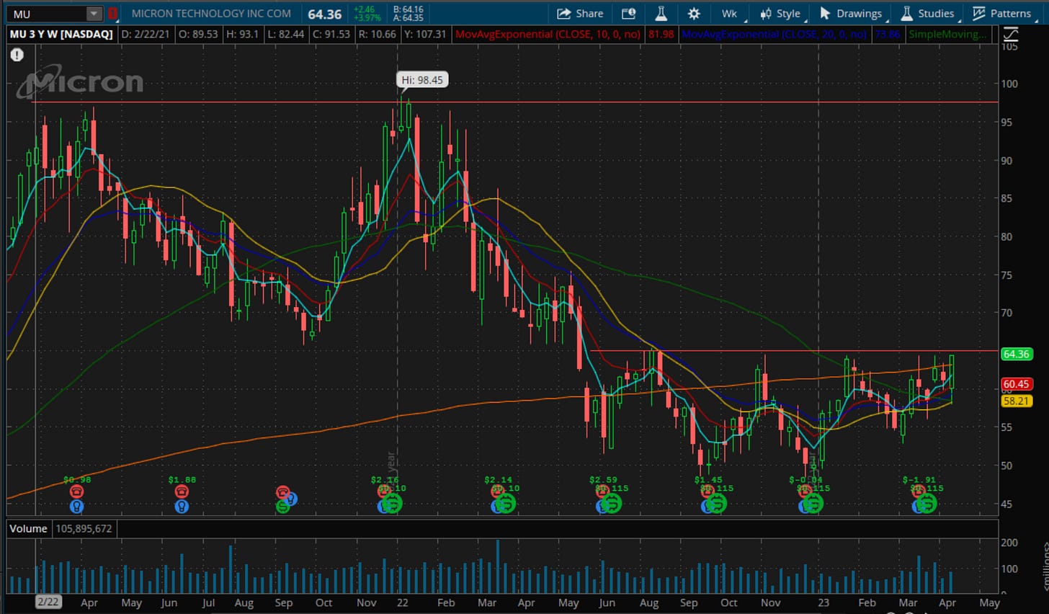Viewport: 1049px width, 614px height.
Task: Click the red 60.45 price axis tag
Action: coord(1016,384)
